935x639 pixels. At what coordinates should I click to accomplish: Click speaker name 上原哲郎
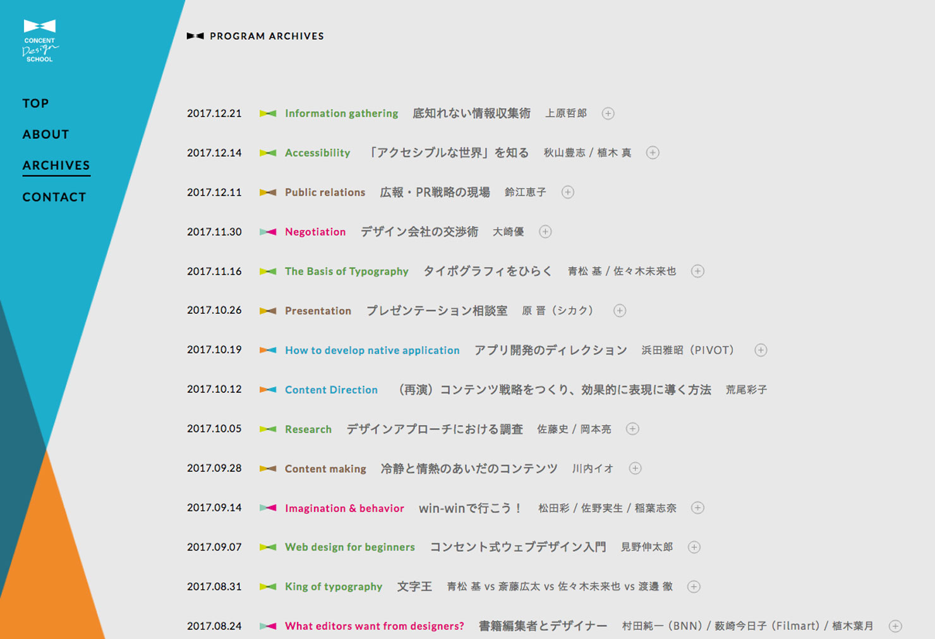pos(566,114)
